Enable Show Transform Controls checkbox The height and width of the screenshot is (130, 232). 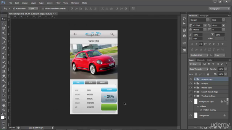(43, 9)
